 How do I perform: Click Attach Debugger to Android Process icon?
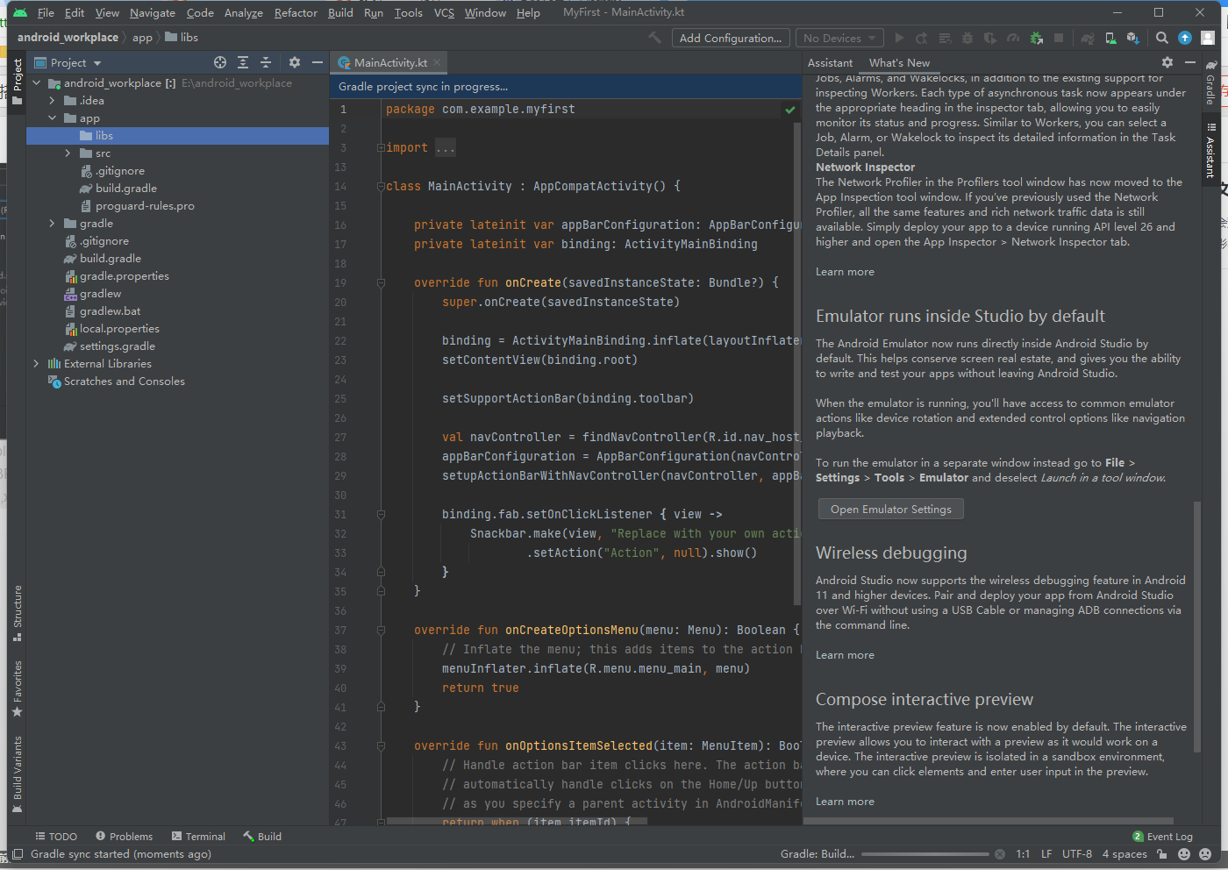[1037, 38]
